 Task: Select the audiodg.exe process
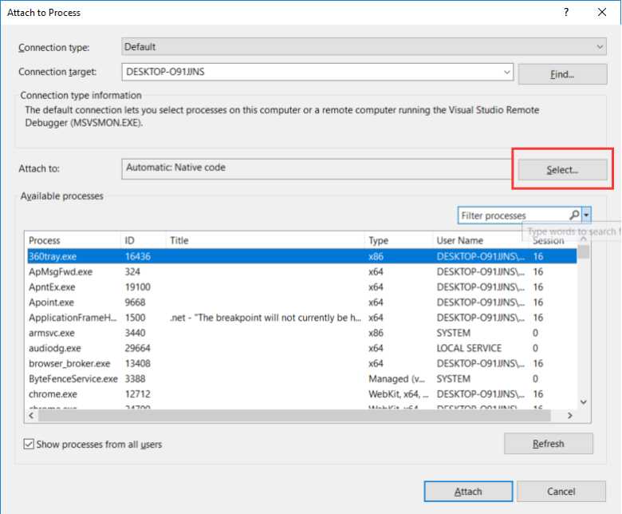click(x=55, y=348)
